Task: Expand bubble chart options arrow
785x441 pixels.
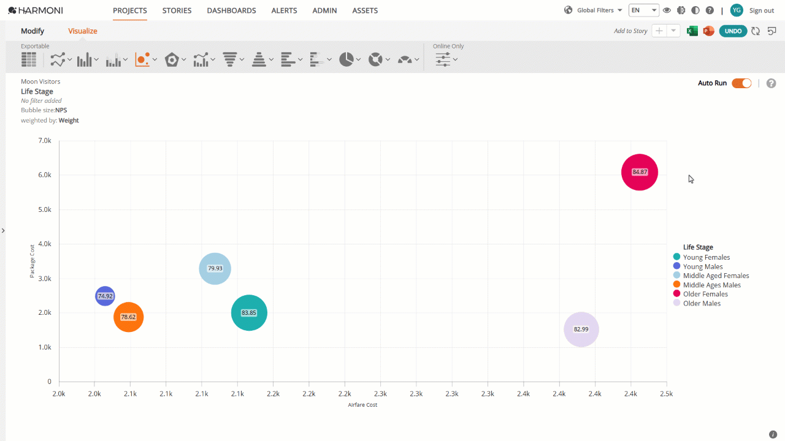Action: pyautogui.click(x=155, y=59)
